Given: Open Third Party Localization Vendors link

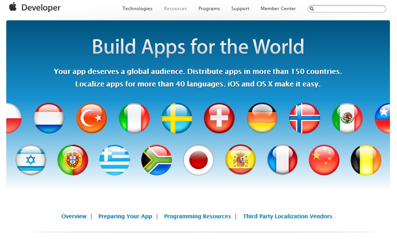Looking at the screenshot, I should 287,216.
